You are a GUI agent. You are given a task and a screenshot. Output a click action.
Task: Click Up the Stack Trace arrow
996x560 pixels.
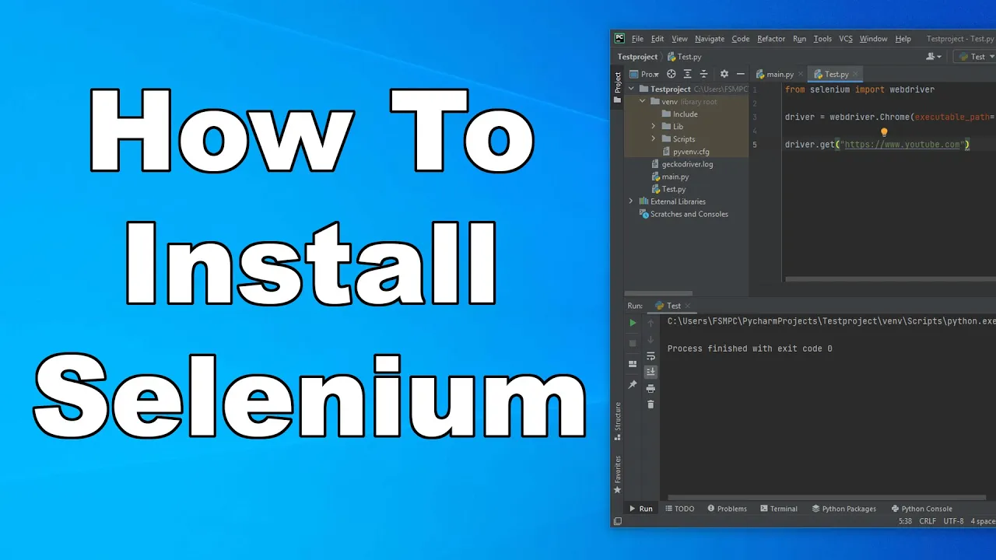(651, 323)
